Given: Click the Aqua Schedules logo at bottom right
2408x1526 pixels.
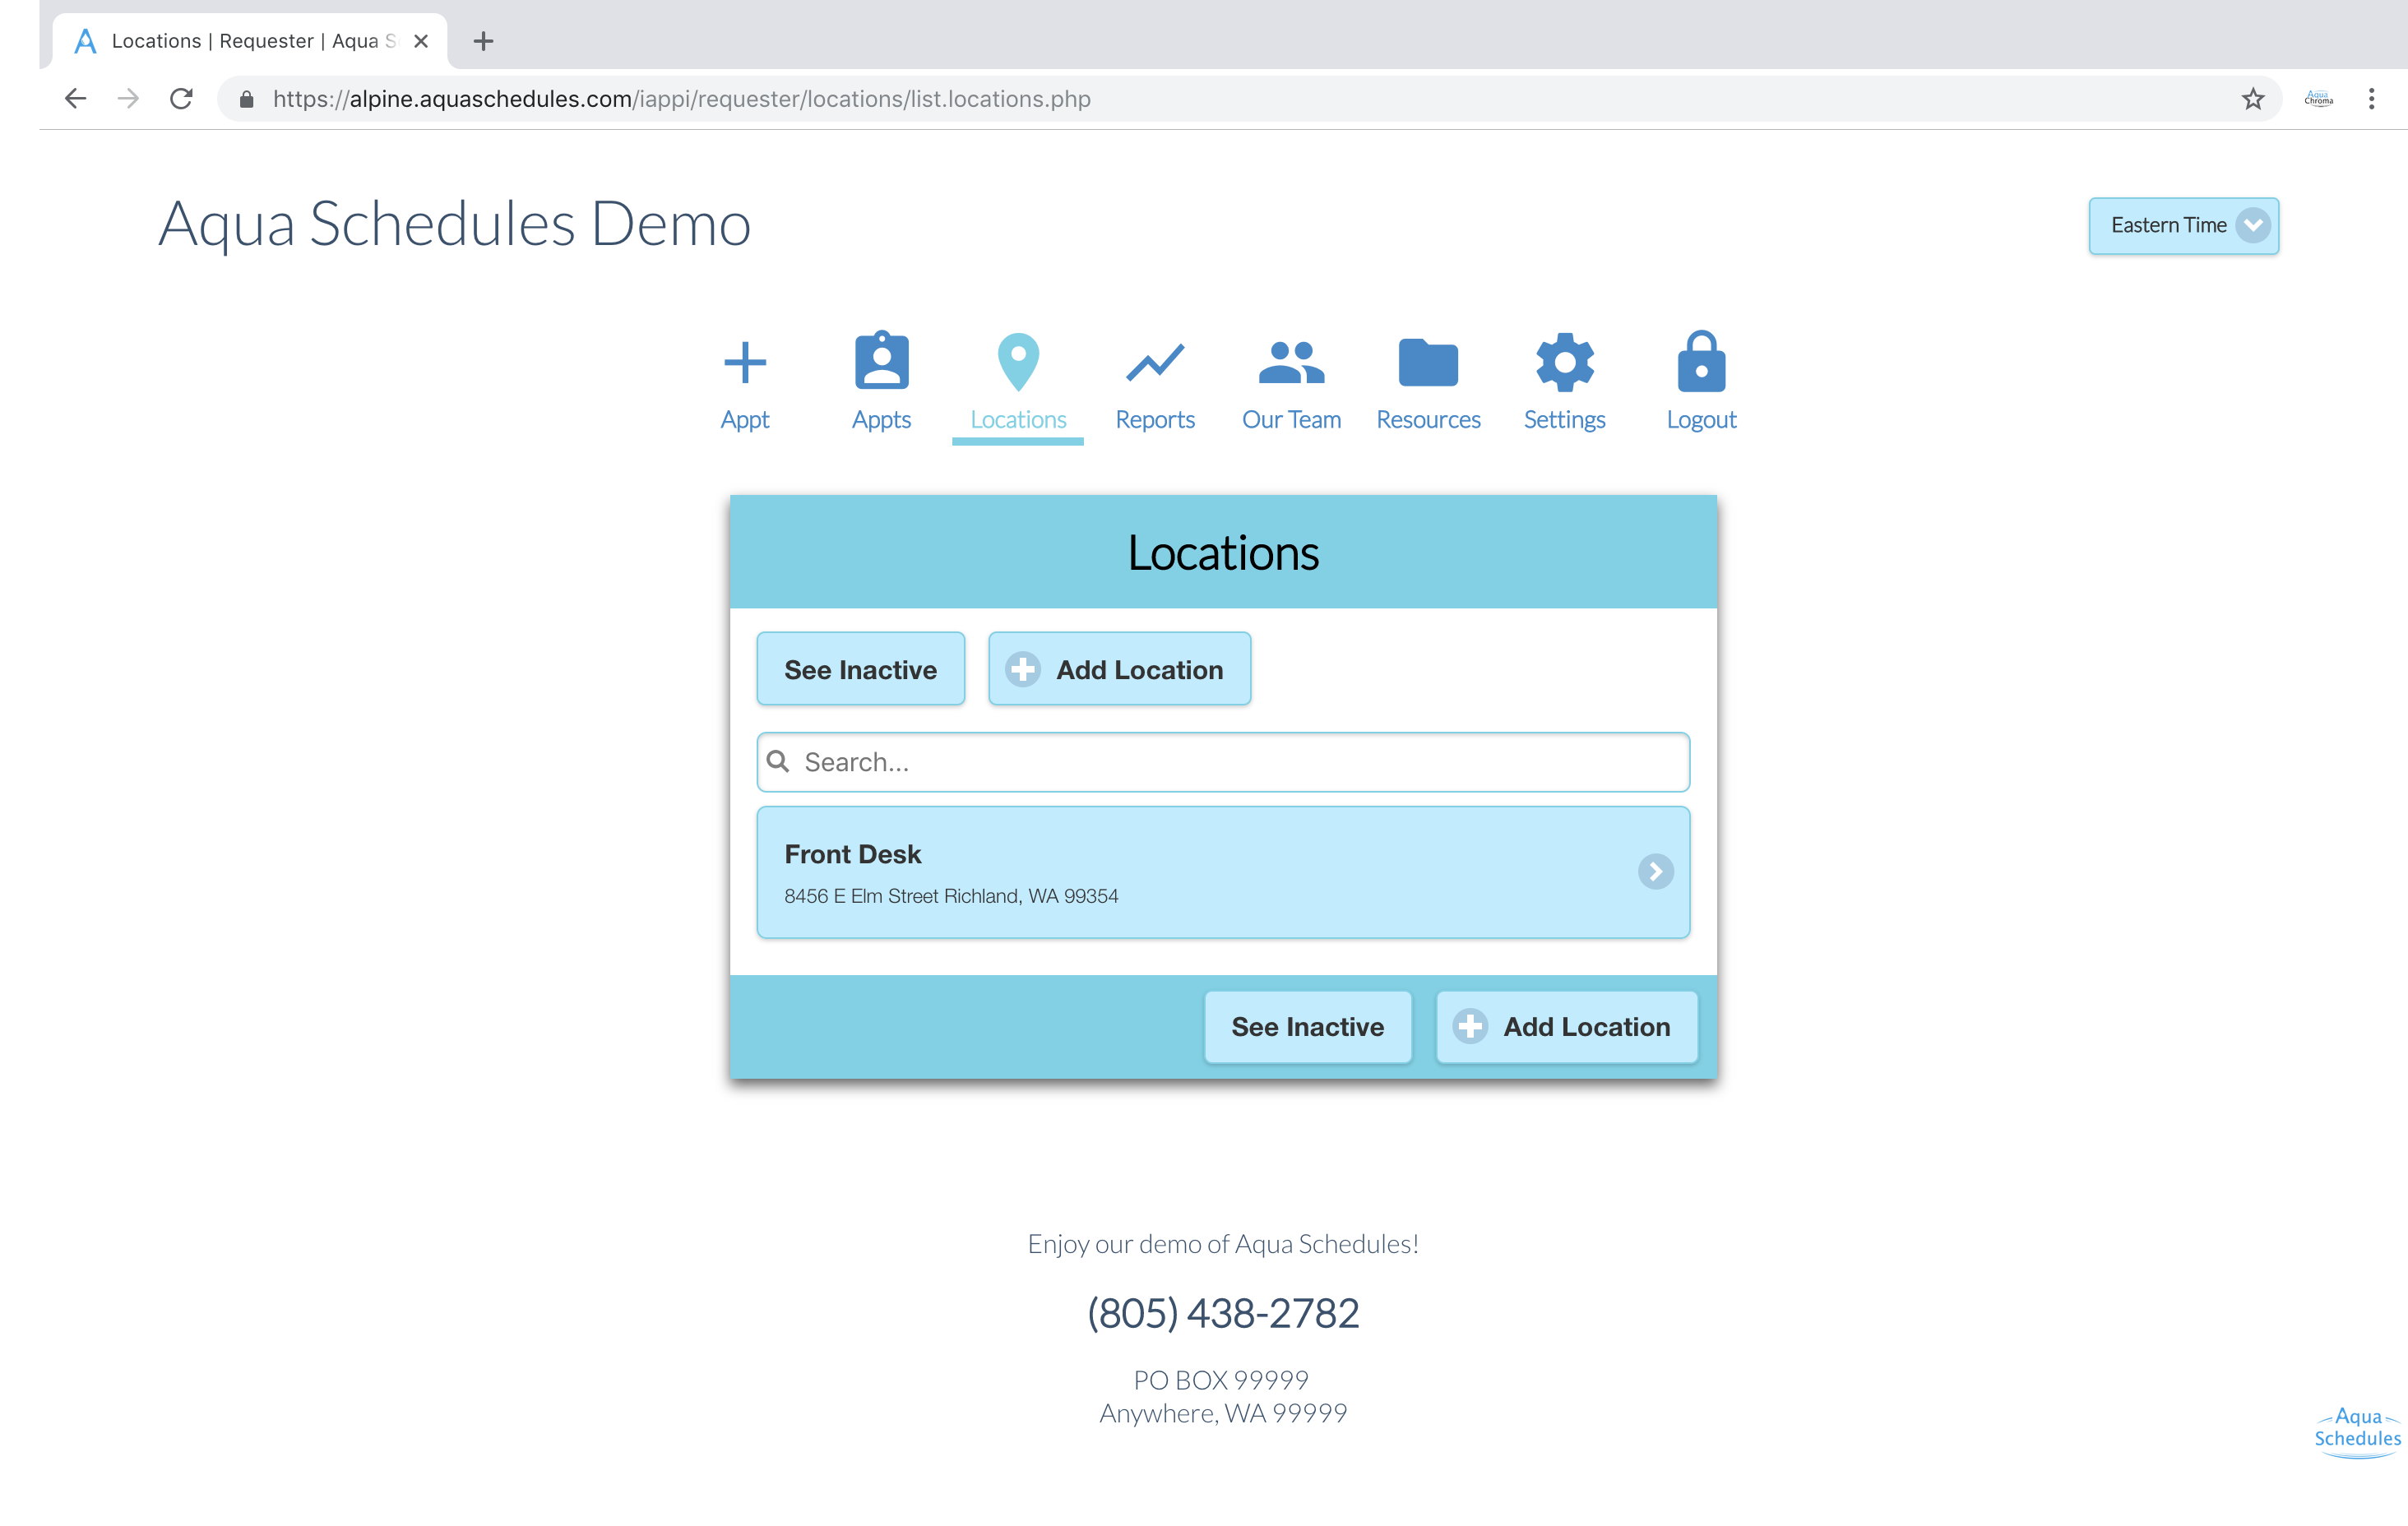Looking at the screenshot, I should point(2357,1432).
